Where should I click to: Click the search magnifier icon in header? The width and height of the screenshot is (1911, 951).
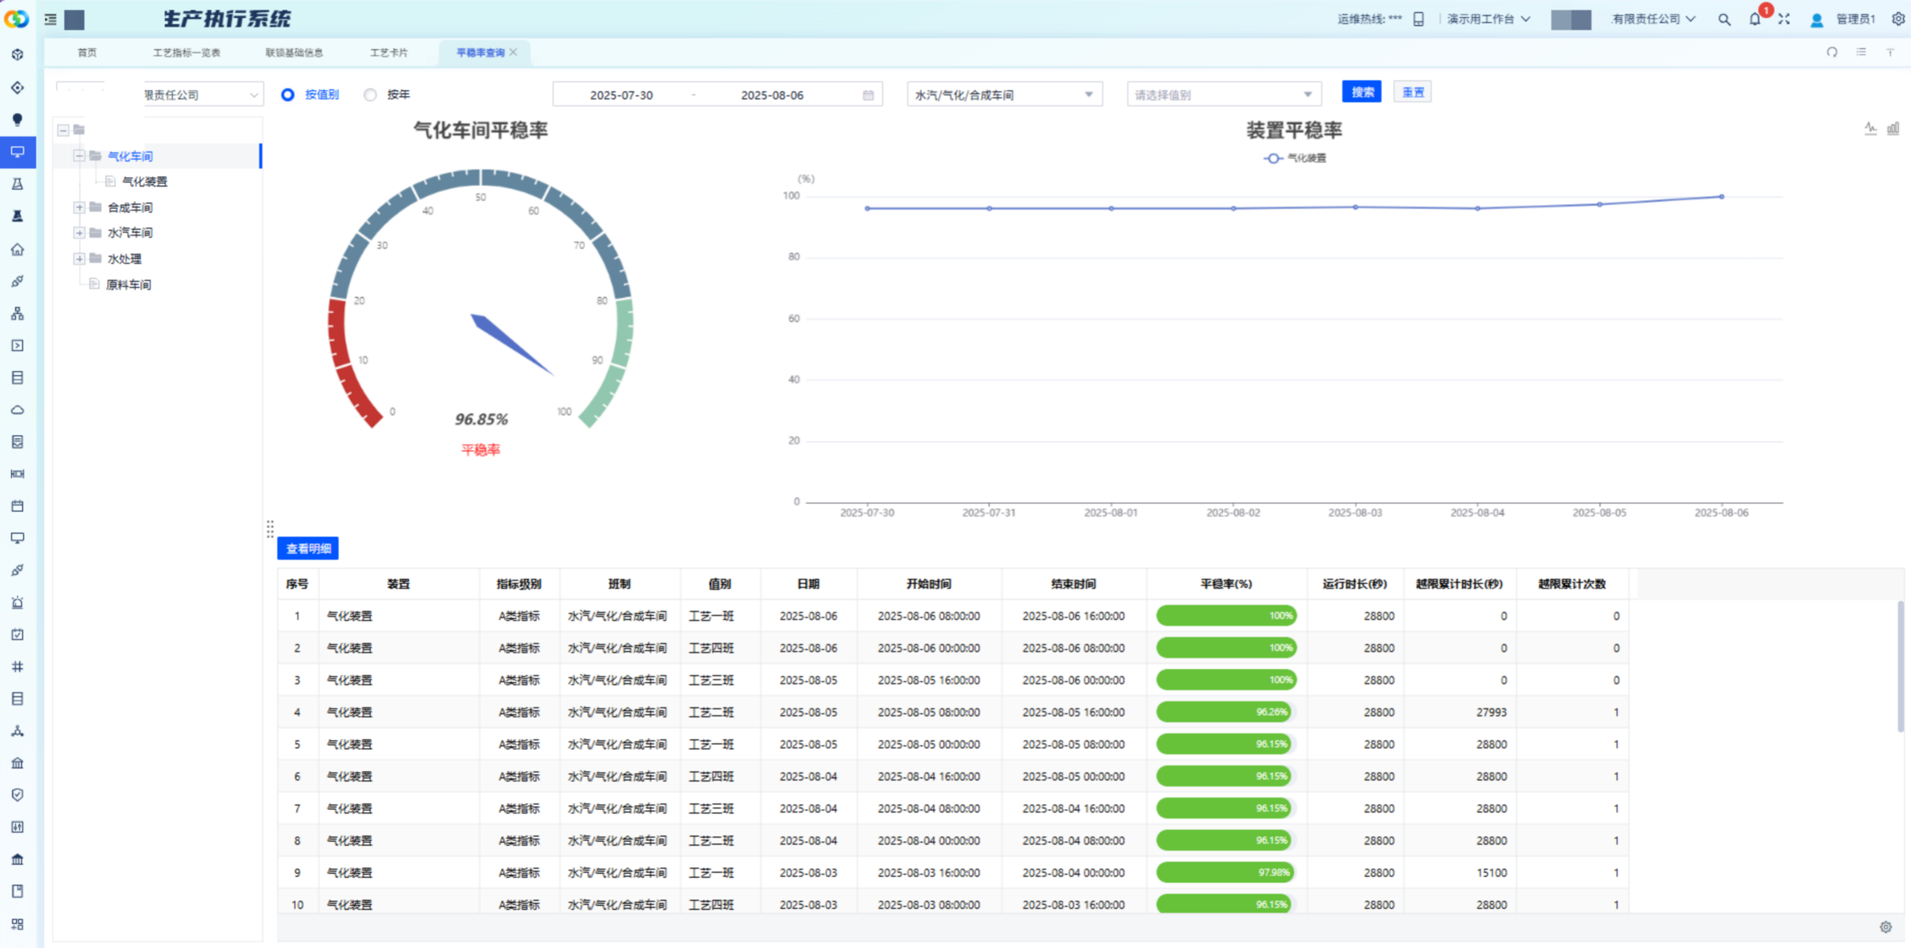click(x=1724, y=20)
